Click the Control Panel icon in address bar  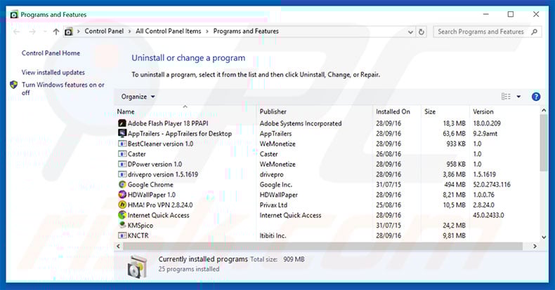(x=69, y=32)
